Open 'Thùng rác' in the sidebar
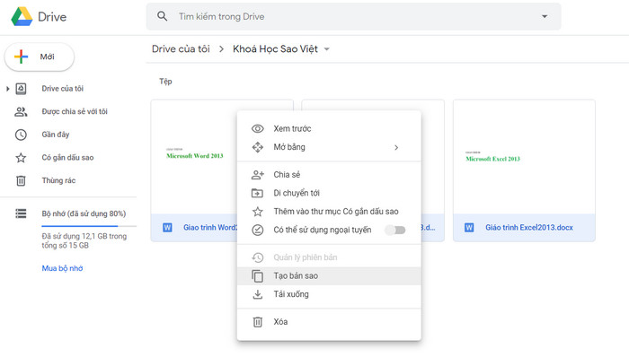The image size is (629, 357). [58, 180]
